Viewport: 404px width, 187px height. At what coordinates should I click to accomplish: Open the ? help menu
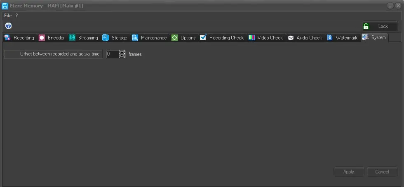pyautogui.click(x=17, y=15)
